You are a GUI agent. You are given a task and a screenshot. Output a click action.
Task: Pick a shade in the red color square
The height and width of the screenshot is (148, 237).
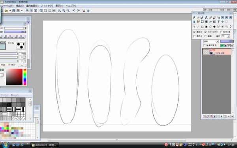[14, 77]
